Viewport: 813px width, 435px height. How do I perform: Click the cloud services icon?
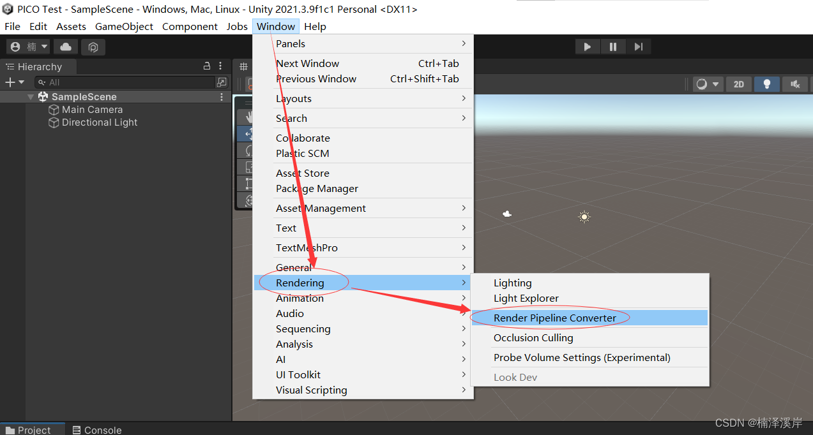66,47
